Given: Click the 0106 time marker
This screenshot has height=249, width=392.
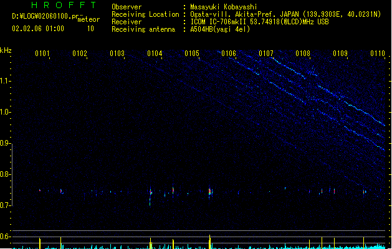Looking at the screenshot, I should (229, 54).
